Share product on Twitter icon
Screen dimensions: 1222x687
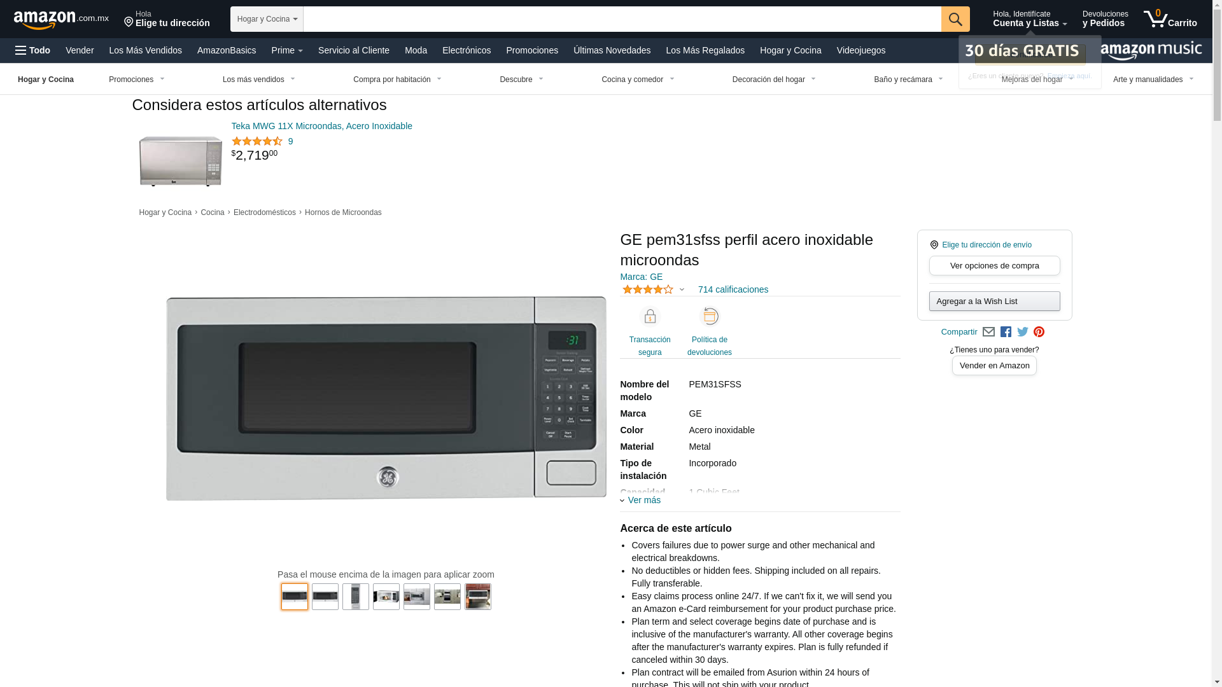(1023, 332)
